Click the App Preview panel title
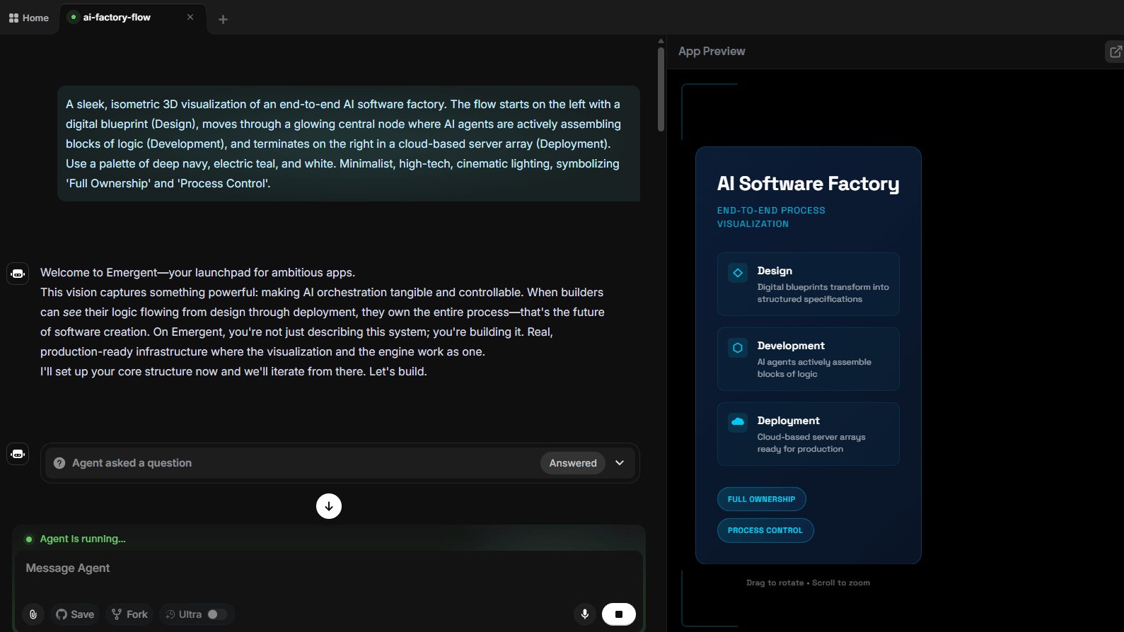Image resolution: width=1124 pixels, height=632 pixels. tap(712, 52)
